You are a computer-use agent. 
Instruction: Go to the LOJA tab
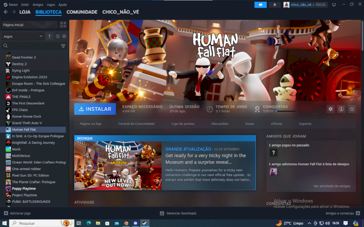point(25,12)
